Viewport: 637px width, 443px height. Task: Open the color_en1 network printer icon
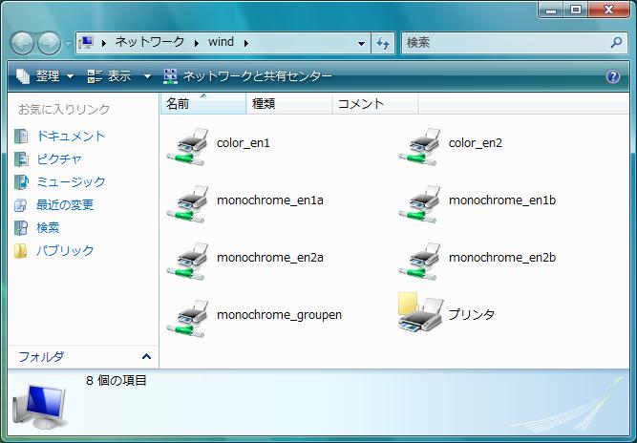(x=186, y=147)
